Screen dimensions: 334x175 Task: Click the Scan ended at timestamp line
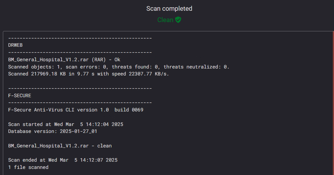pyautogui.click(x=63, y=160)
